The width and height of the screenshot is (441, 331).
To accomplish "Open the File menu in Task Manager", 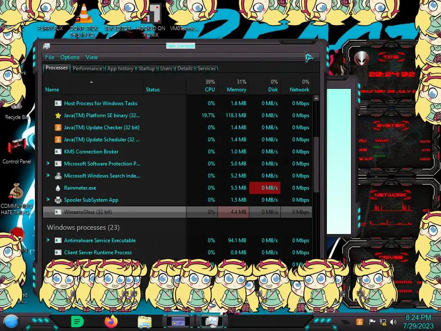I will coord(50,57).
